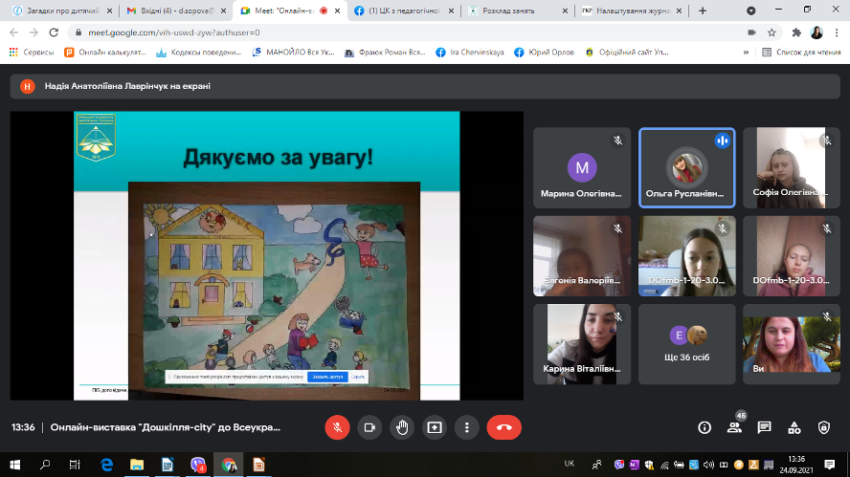Show the participants list panel
The height and width of the screenshot is (477, 850).
point(735,427)
